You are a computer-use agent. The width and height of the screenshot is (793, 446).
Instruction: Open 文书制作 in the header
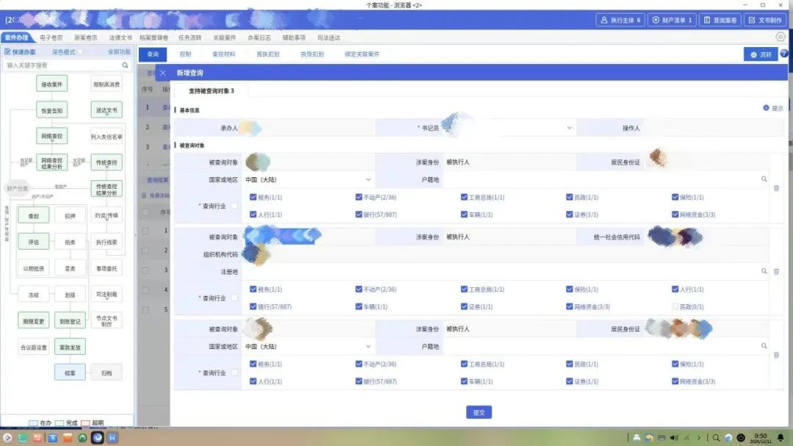(x=764, y=21)
